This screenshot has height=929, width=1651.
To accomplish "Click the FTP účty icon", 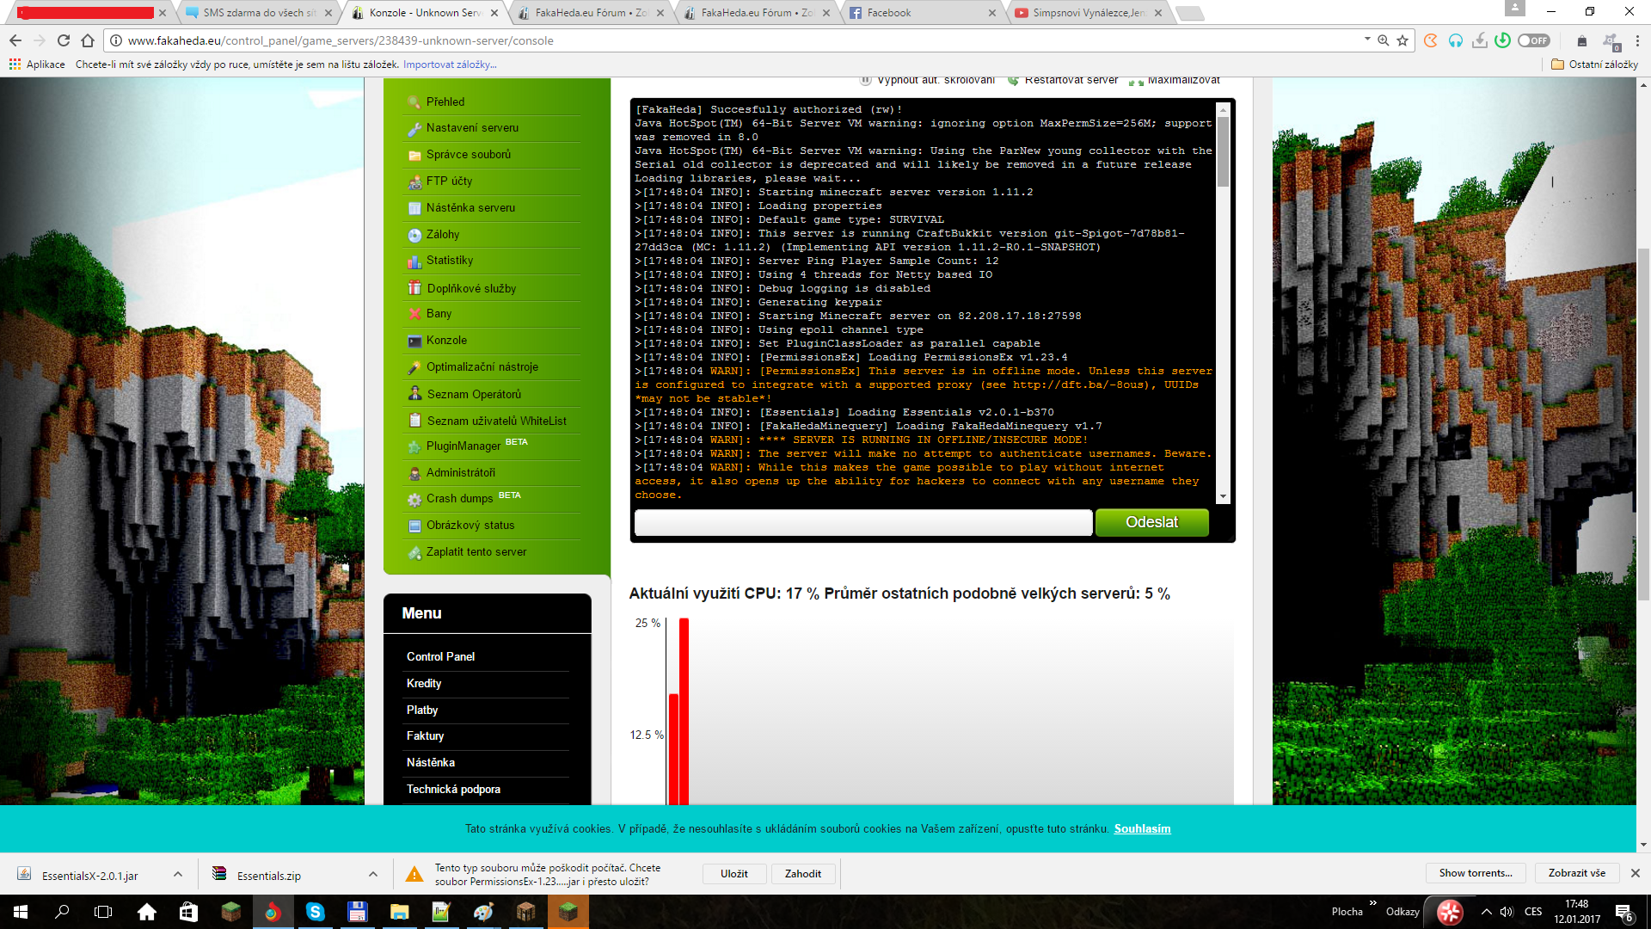I will (414, 182).
